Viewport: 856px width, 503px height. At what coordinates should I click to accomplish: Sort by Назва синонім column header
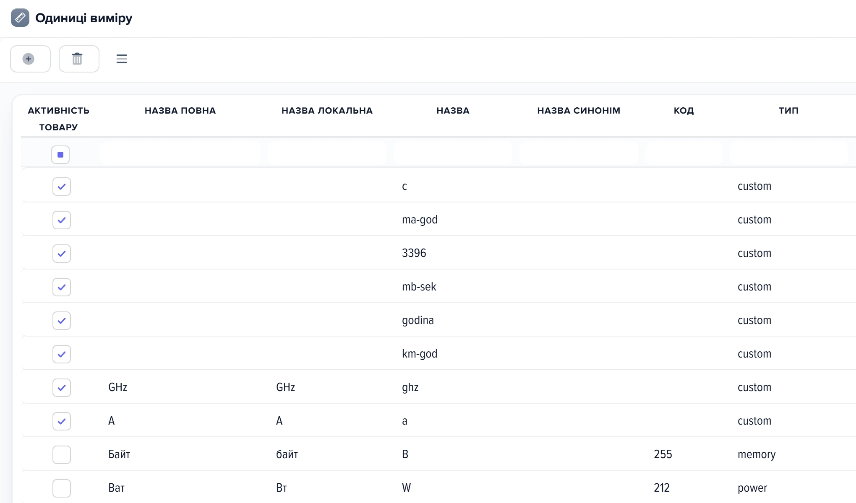point(579,111)
